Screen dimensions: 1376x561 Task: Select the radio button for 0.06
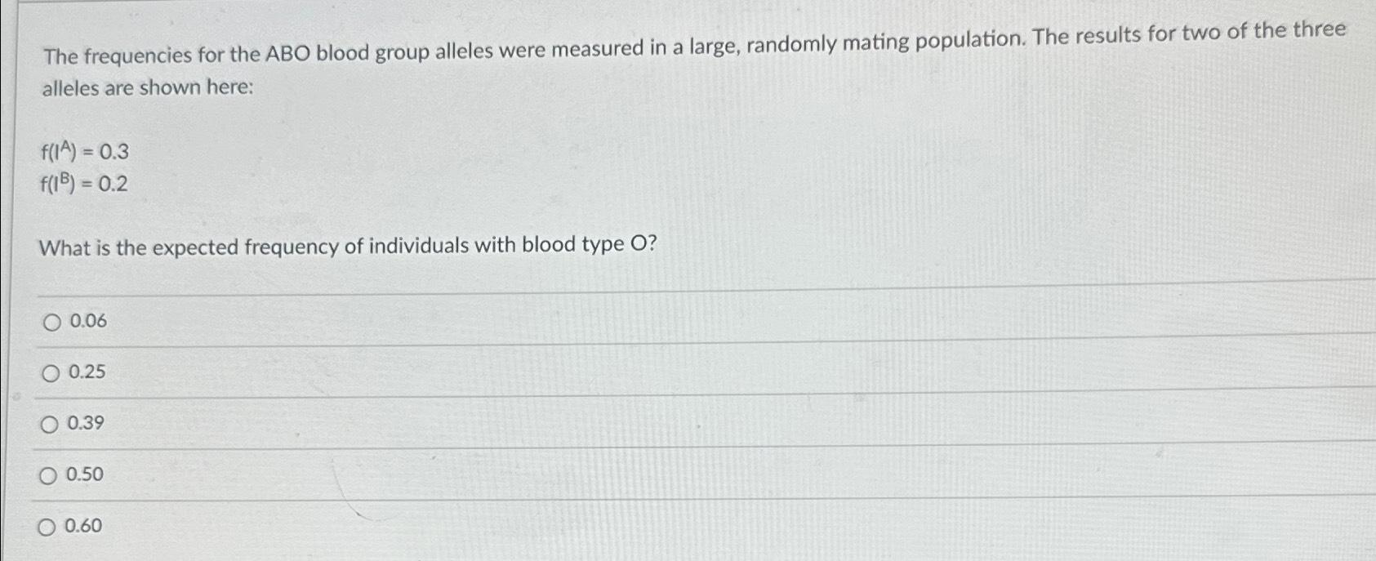pos(51,322)
